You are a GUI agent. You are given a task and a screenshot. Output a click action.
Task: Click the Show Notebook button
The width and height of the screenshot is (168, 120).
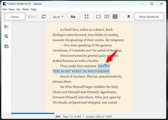pyautogui.click(x=149, y=17)
